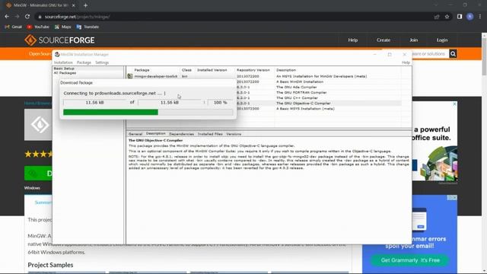Close the MinGW browser tab
The image size is (487, 274).
(74, 5)
